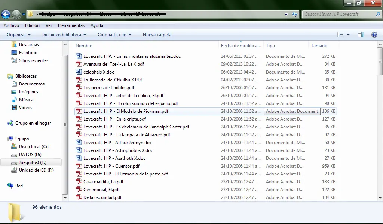Screen dimensions: 383x224
Task: Refresh the folder with the refresh button
Action: [295, 15]
